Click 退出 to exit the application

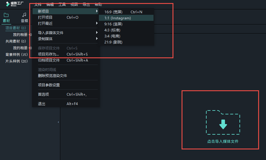pos(42,104)
